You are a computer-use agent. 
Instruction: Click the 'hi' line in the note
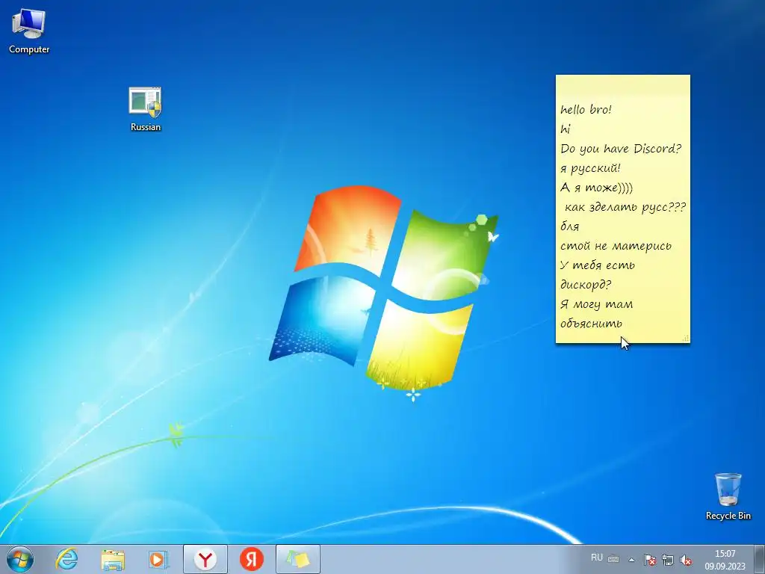566,129
